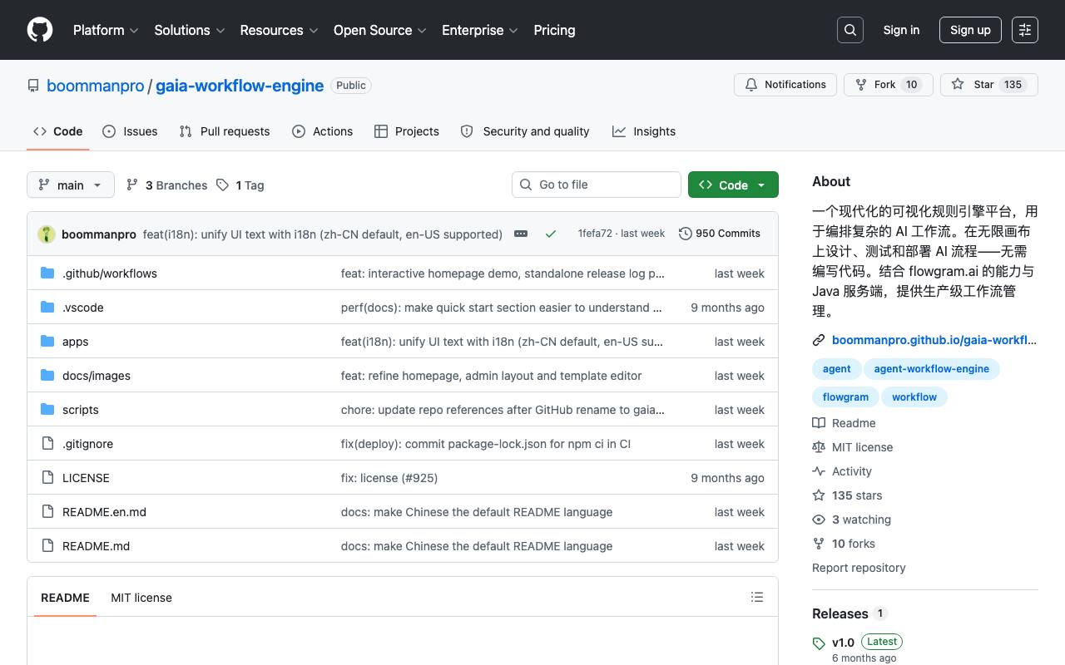Viewport: 1065px width, 665px height.
Task: Click the Sign in link
Action: 901,30
